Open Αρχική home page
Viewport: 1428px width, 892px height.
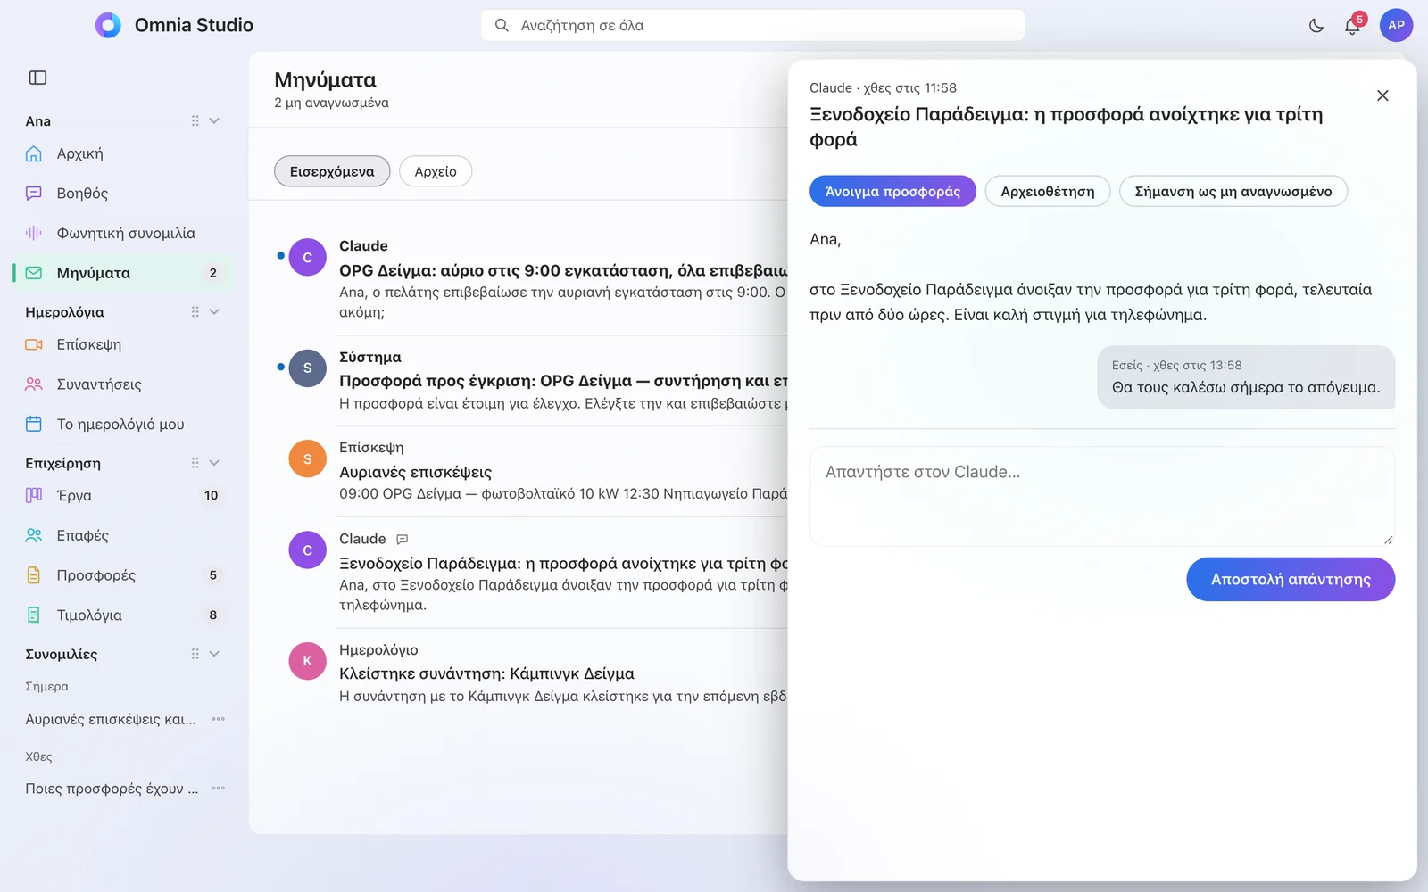(x=122, y=153)
